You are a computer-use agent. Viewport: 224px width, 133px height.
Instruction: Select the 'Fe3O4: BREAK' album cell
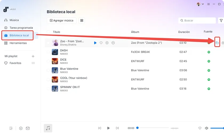pos(141,52)
